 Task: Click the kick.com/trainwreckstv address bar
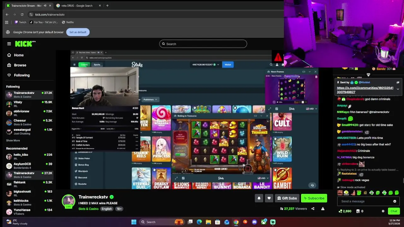click(50, 15)
